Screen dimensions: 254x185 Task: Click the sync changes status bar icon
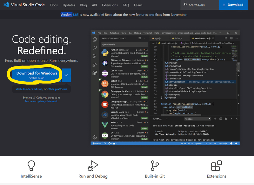pyautogui.click(x=105, y=143)
